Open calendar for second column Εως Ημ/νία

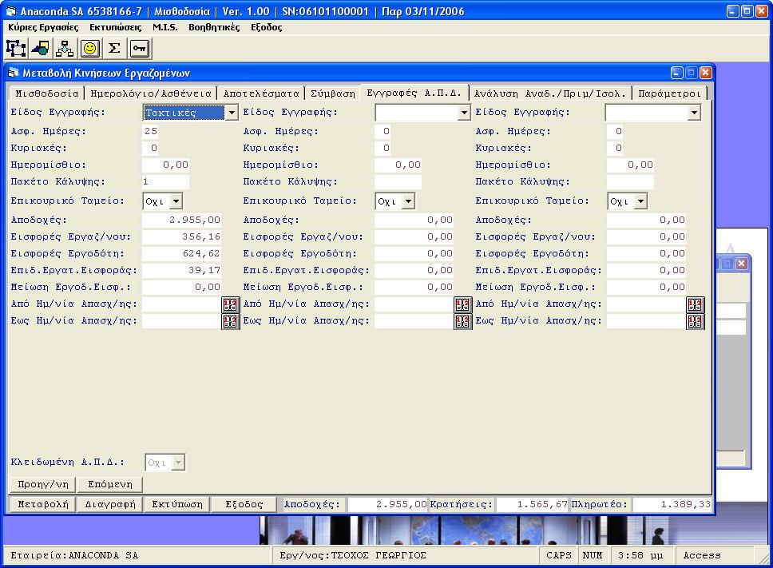(462, 321)
